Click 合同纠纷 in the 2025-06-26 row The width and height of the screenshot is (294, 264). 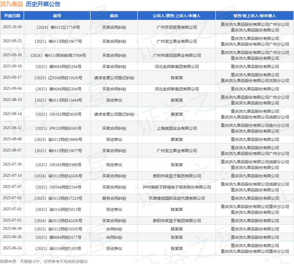[114, 237]
